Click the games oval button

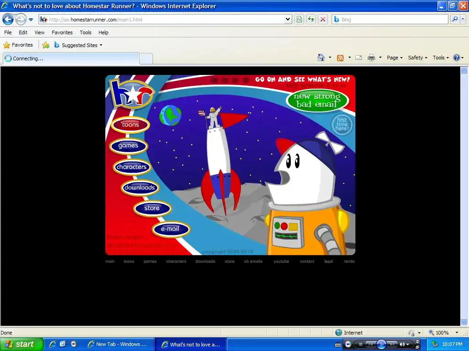(128, 146)
